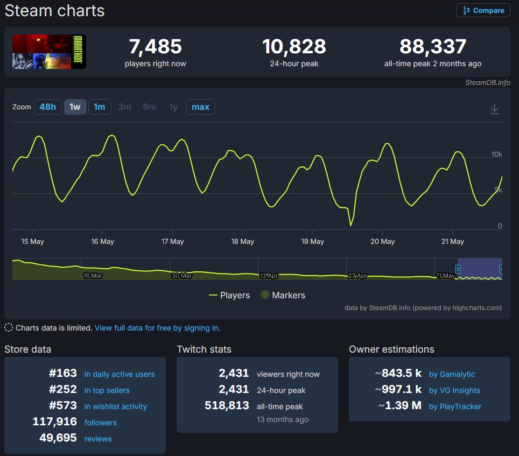Click the '10,828' 24-hour peak value
The width and height of the screenshot is (519, 456).
(x=294, y=46)
